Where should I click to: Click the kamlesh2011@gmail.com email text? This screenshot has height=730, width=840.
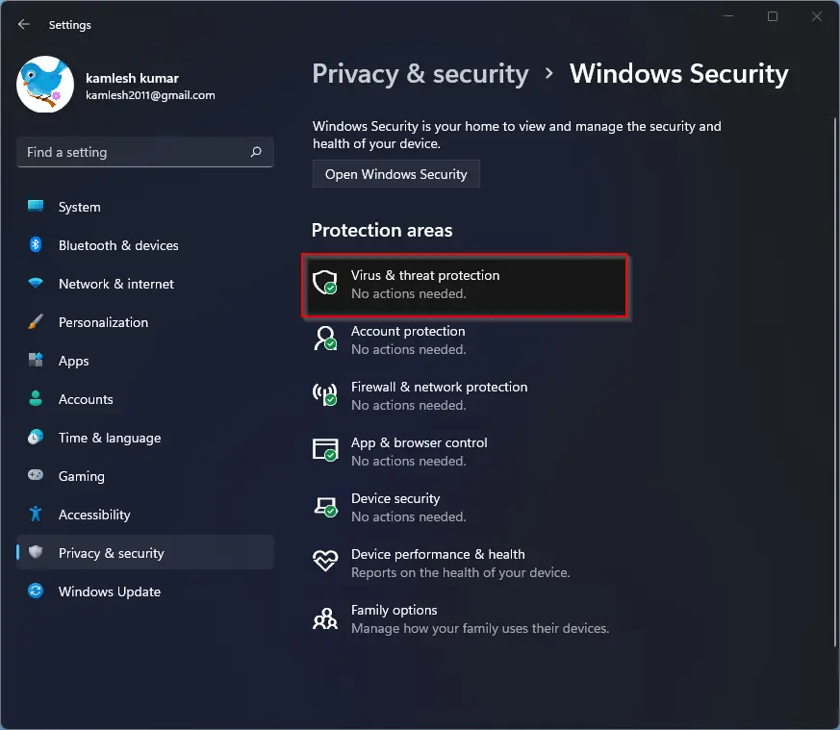pos(150,95)
